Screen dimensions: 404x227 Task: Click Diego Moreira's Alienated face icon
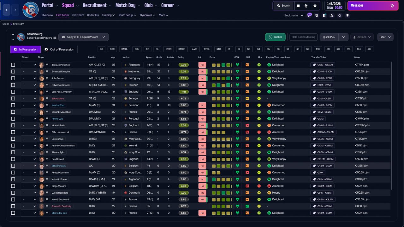pyautogui.click(x=269, y=186)
